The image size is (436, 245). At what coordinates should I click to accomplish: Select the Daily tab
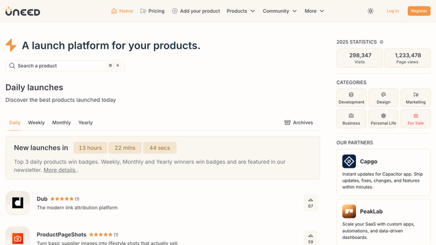pyautogui.click(x=15, y=122)
